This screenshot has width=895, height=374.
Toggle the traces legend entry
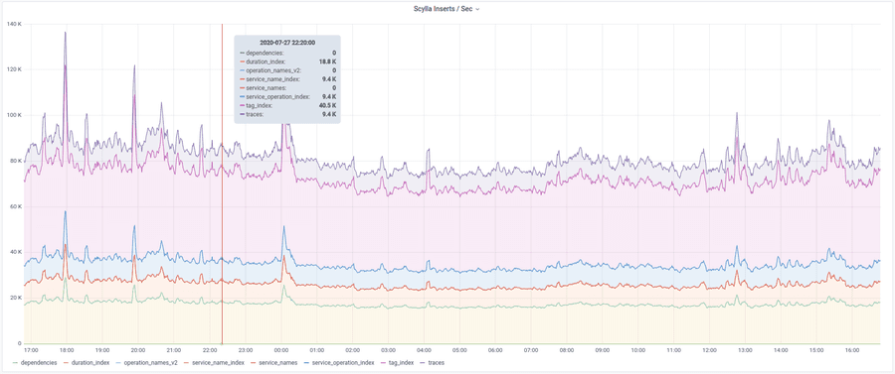[436, 362]
